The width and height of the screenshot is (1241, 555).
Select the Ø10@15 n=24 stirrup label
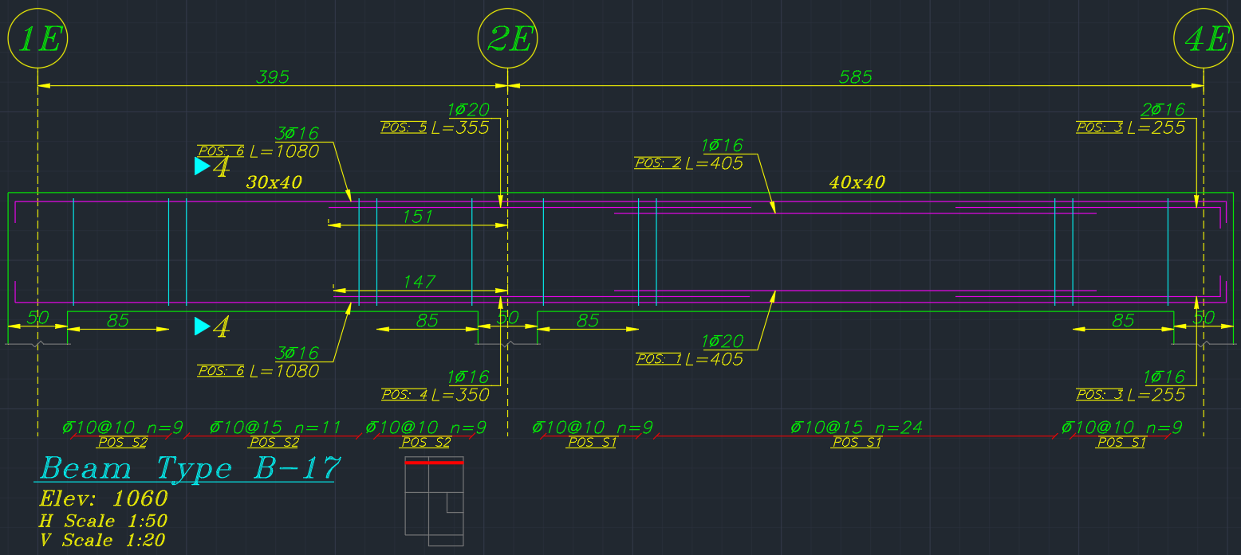pyautogui.click(x=857, y=428)
